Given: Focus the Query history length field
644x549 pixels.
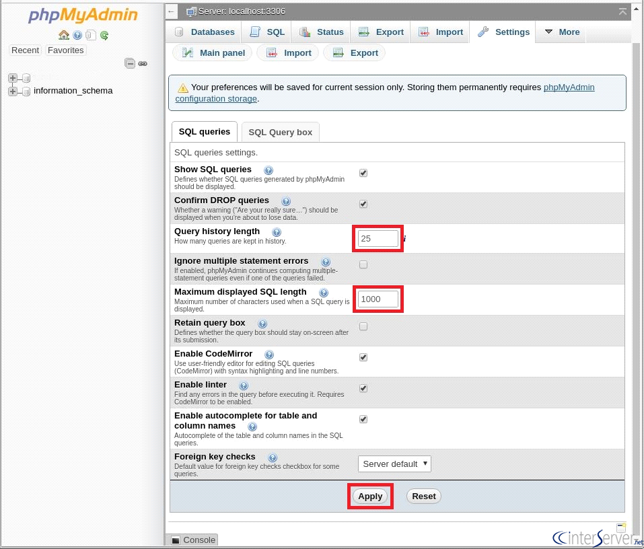Looking at the screenshot, I should click(x=378, y=239).
